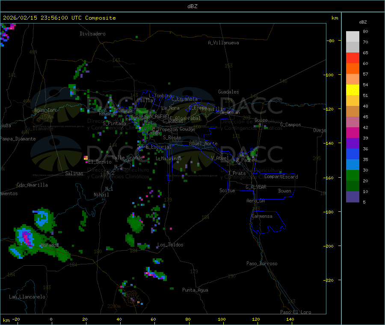Click the dBZ title at top center
Image resolution: width=385 pixels, height=325 pixels.
click(x=192, y=6)
